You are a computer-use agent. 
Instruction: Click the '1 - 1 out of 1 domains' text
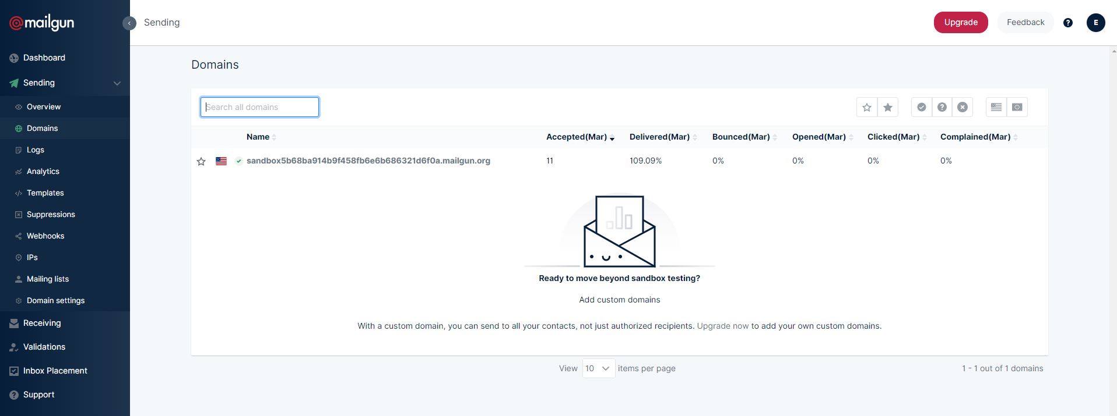[1003, 369]
